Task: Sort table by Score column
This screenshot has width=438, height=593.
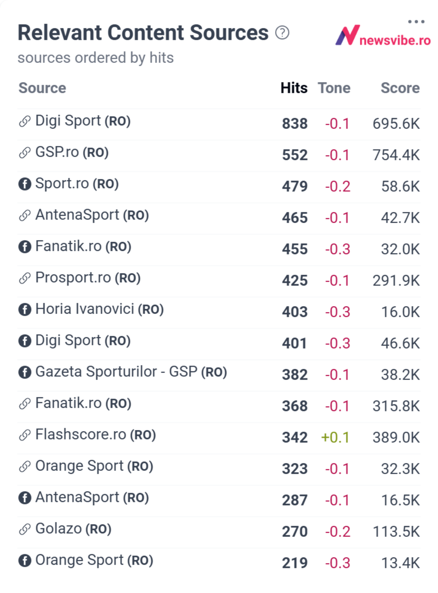Action: 400,88
